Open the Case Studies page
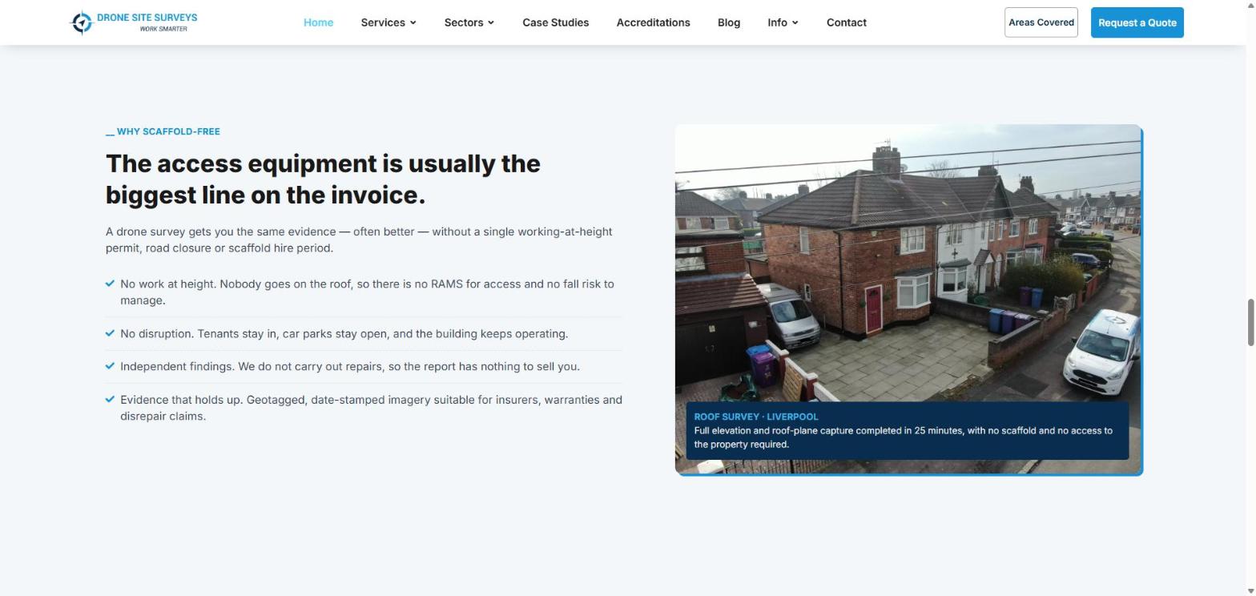The image size is (1256, 596). [555, 22]
